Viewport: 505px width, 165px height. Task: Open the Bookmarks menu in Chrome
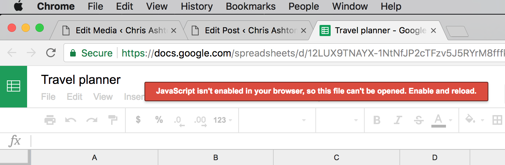click(x=251, y=6)
